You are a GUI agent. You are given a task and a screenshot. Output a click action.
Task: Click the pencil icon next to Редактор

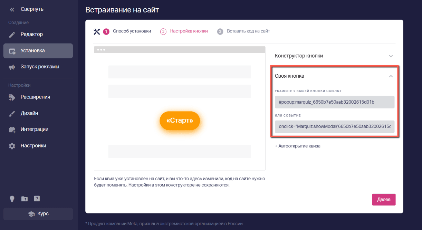pyautogui.click(x=12, y=35)
